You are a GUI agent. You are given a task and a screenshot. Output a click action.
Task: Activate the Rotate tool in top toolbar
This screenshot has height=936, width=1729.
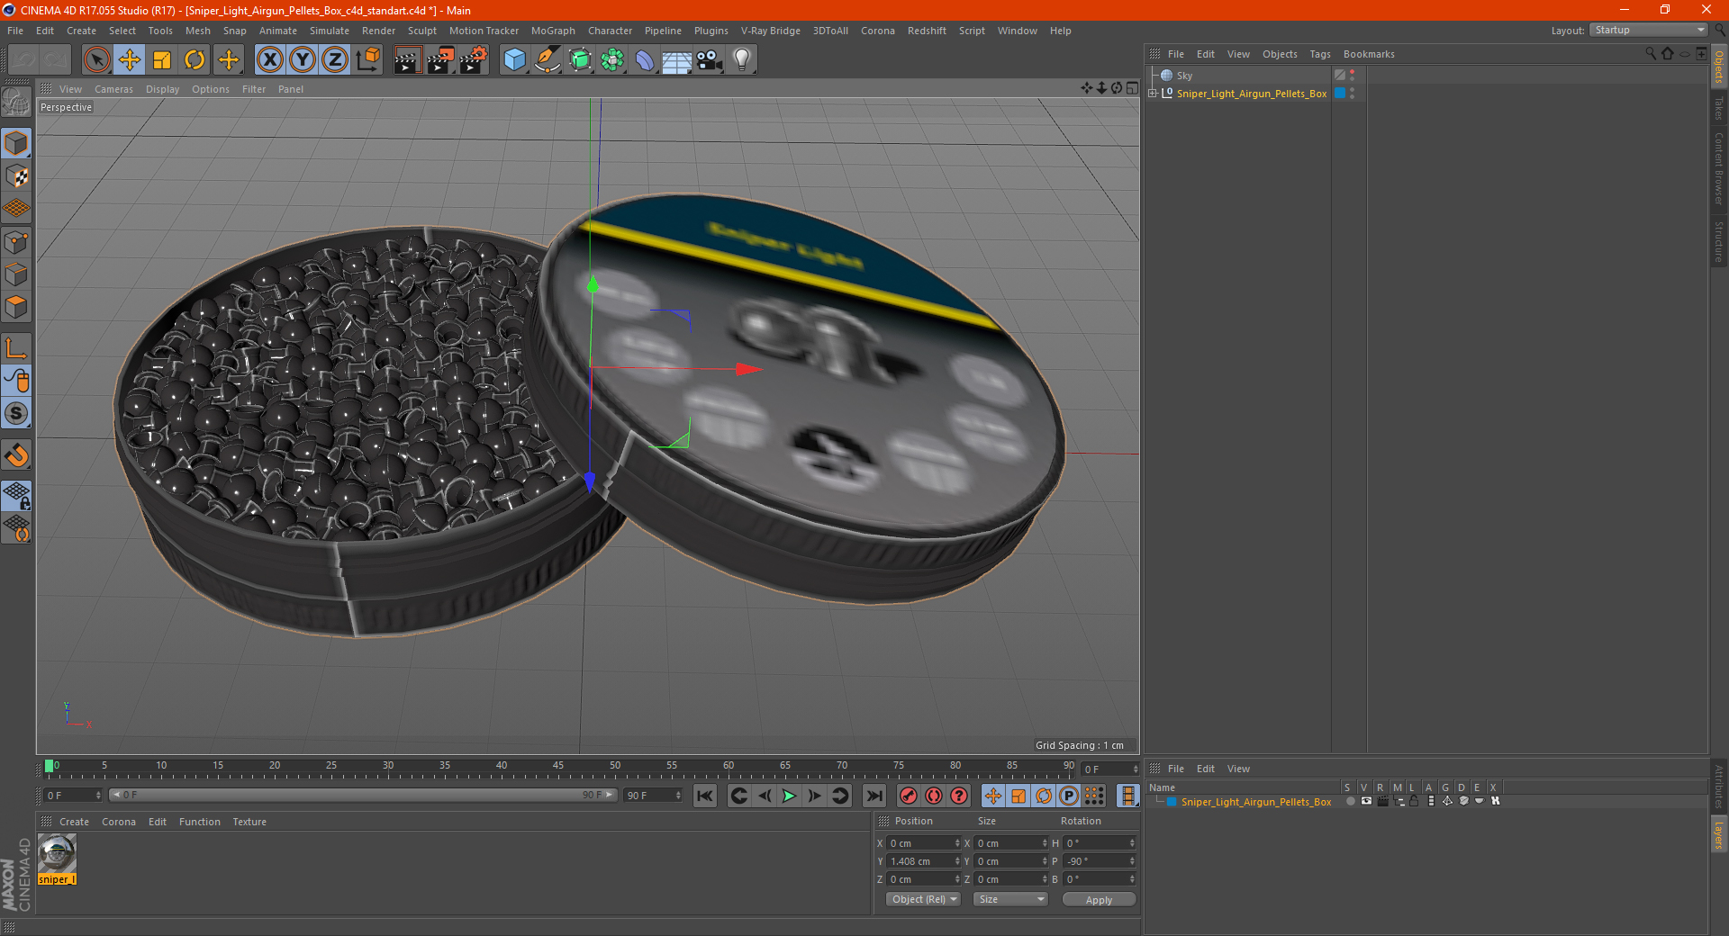click(195, 60)
